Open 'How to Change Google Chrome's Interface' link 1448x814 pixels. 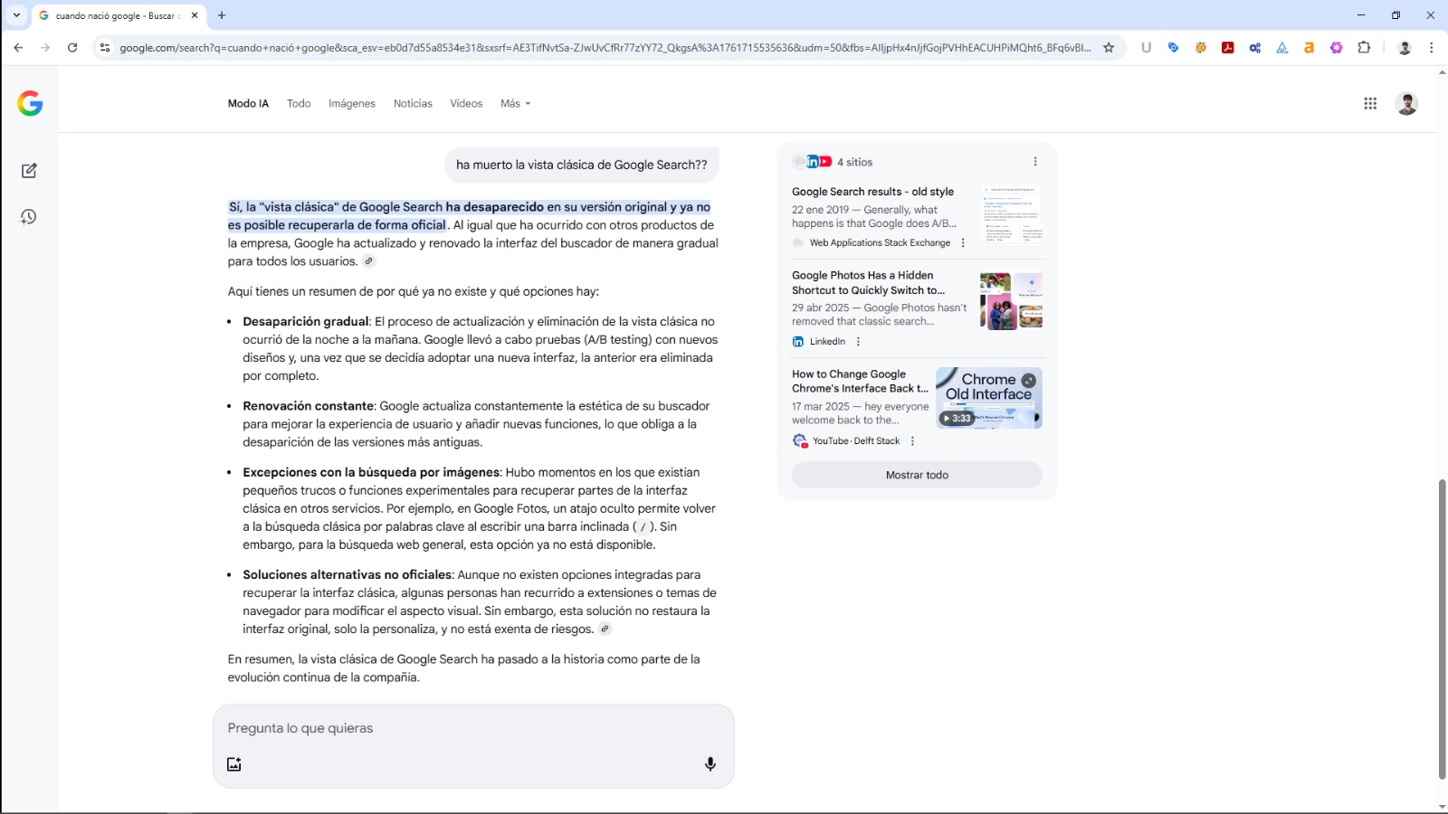[x=861, y=382]
